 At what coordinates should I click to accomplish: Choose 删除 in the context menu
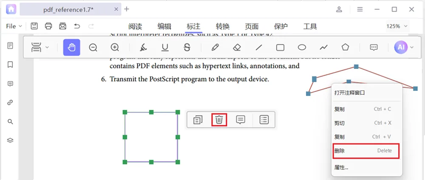(x=366, y=151)
